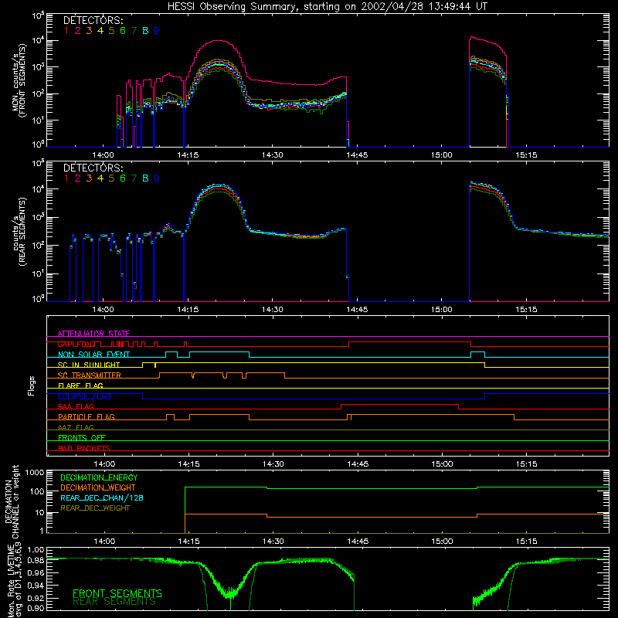Click DETECTORS: label in the front segments plot

click(93, 20)
